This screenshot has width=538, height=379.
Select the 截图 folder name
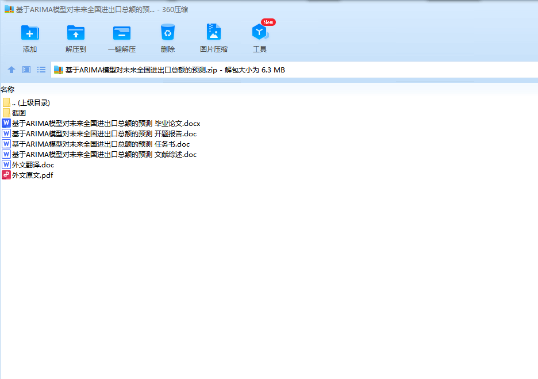click(x=19, y=113)
